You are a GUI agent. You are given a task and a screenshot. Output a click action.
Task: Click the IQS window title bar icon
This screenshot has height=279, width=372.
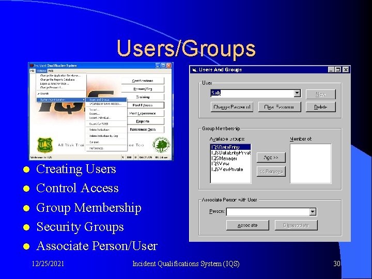[32, 66]
